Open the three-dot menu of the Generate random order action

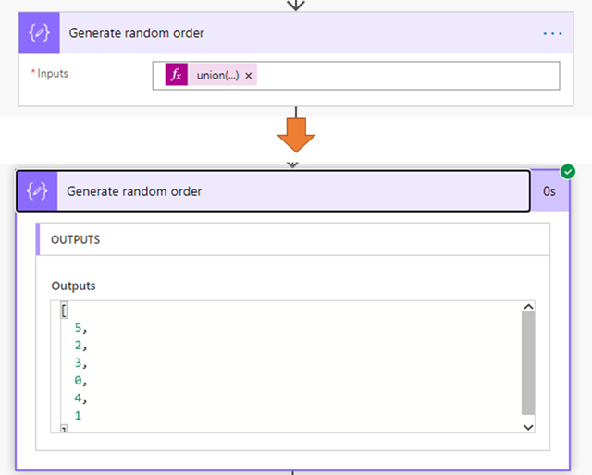click(552, 33)
